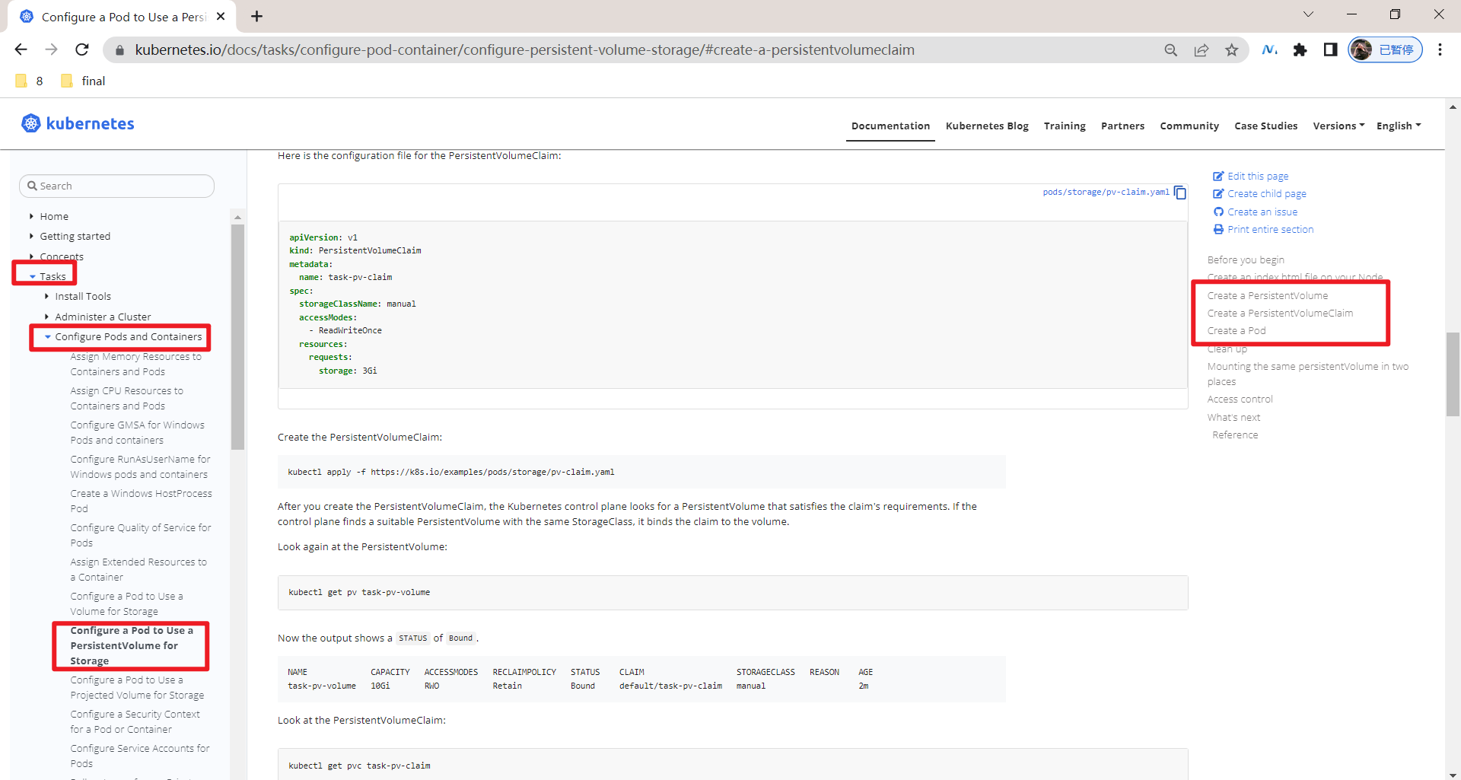
Task: Click the pods/storage/pv-claim.yaml link
Action: click(x=1106, y=192)
